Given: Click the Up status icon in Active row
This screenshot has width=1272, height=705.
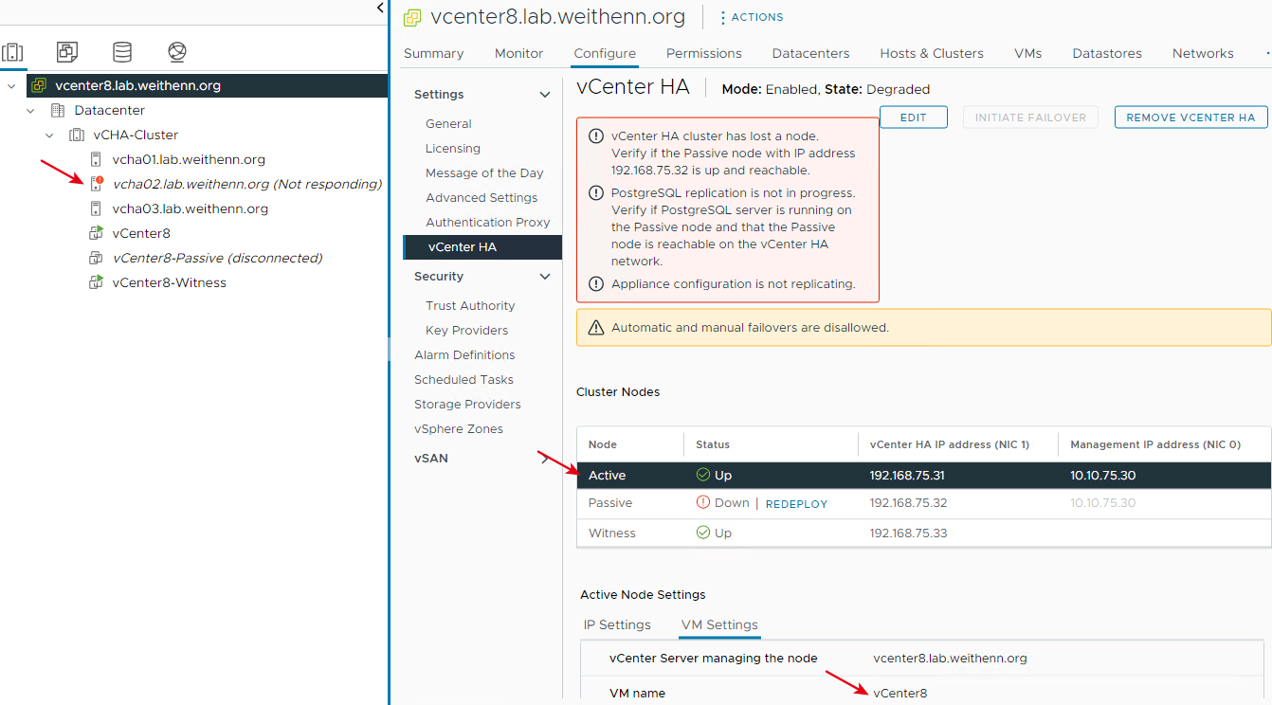Looking at the screenshot, I should (703, 476).
